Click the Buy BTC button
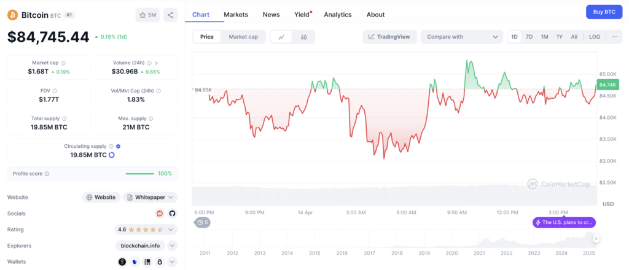This screenshot has width=629, height=270. 604,12
